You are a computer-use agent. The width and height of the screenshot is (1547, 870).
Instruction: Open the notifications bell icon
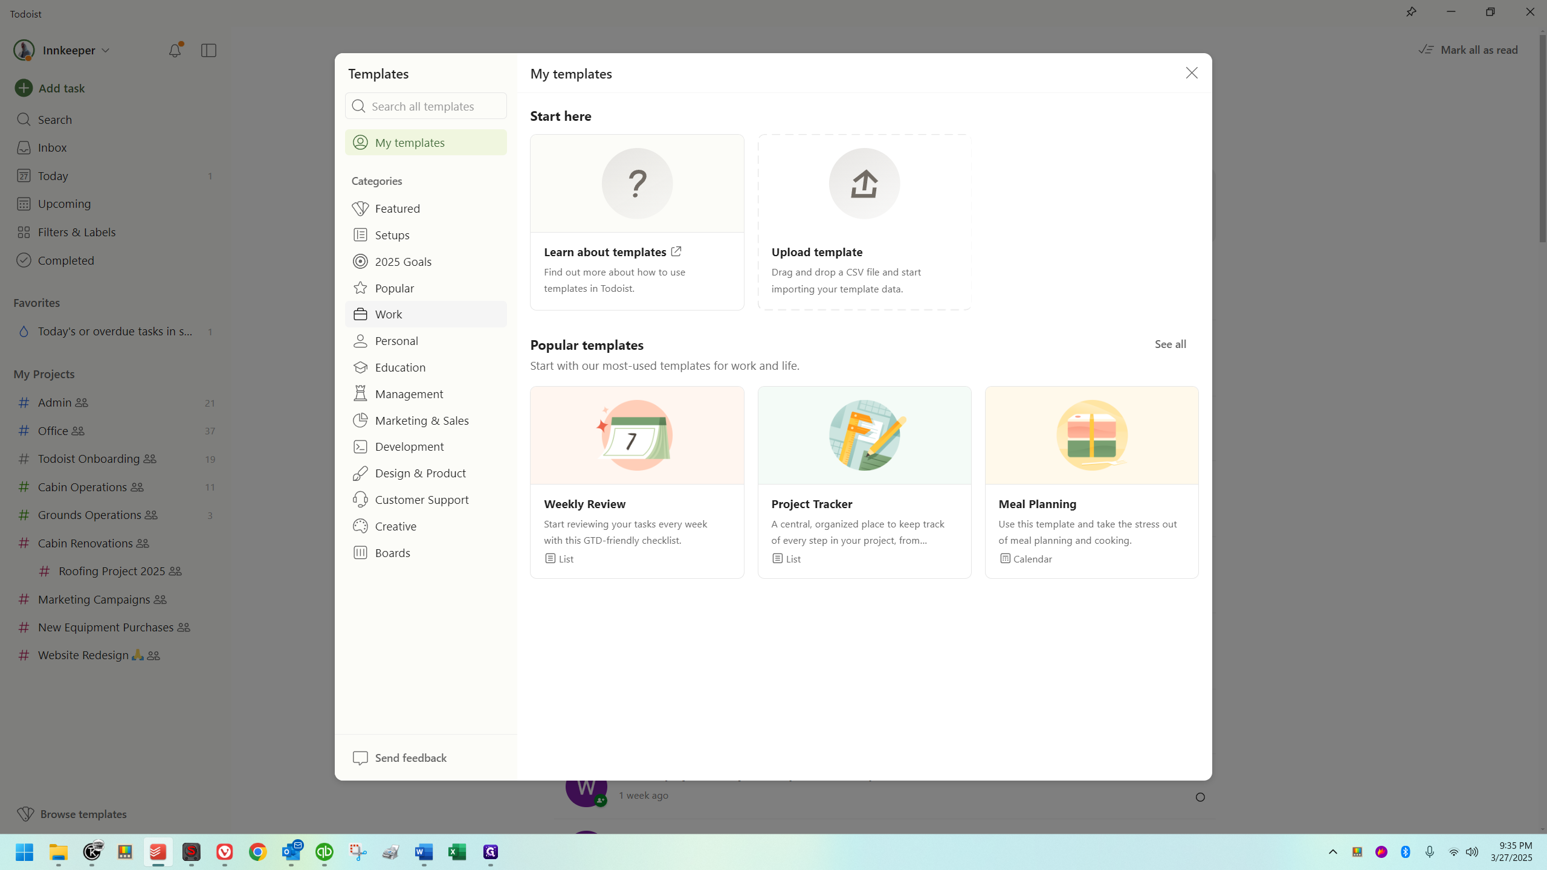(x=175, y=50)
